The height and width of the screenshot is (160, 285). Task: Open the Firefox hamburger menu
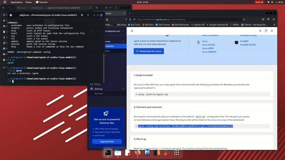click(x=273, y=20)
